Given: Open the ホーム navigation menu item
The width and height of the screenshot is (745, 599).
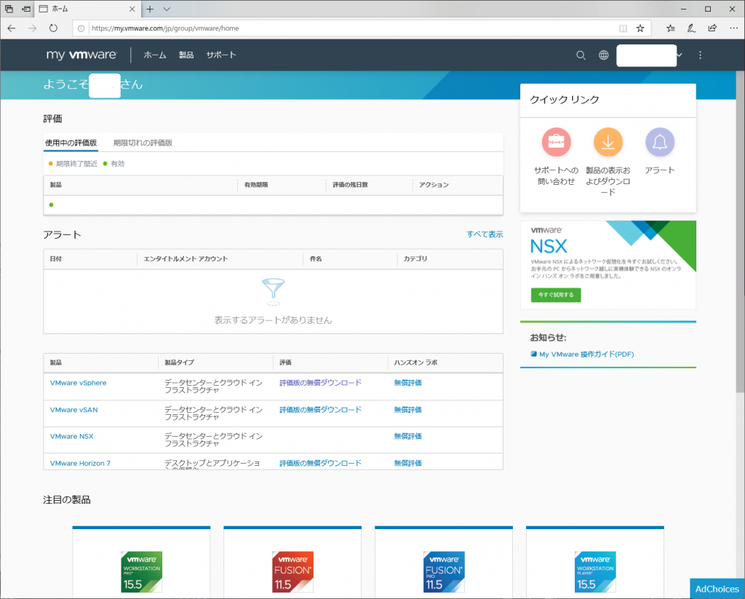Looking at the screenshot, I should (155, 55).
